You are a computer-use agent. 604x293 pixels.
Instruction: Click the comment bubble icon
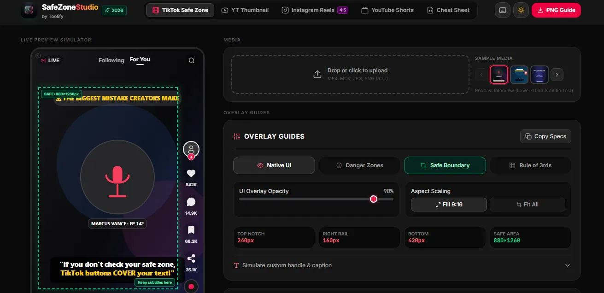pyautogui.click(x=191, y=202)
